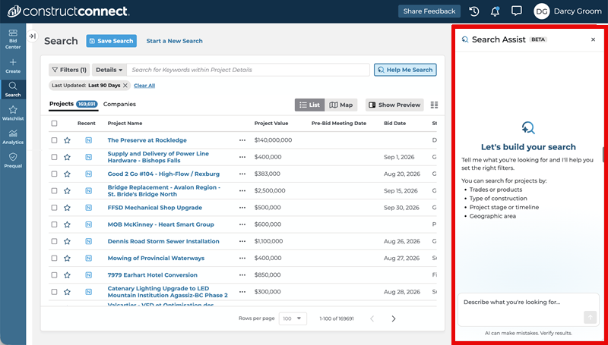The width and height of the screenshot is (608, 345).
Task: Switch to Companies tab
Action: coord(119,104)
